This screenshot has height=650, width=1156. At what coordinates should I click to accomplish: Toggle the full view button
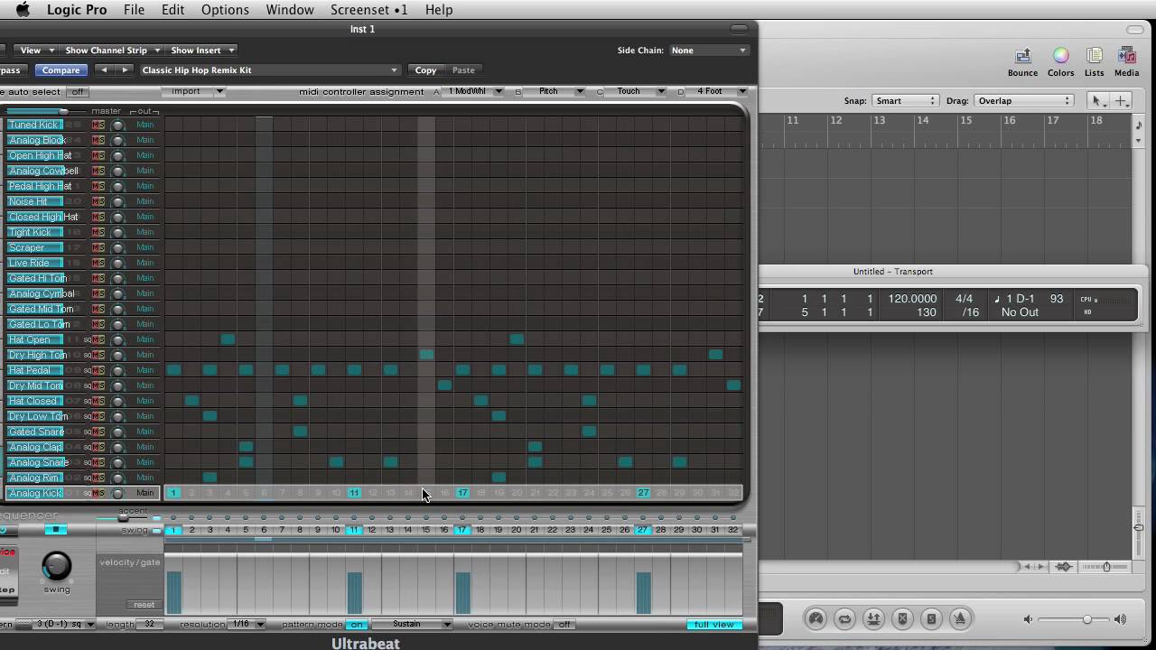click(x=713, y=624)
